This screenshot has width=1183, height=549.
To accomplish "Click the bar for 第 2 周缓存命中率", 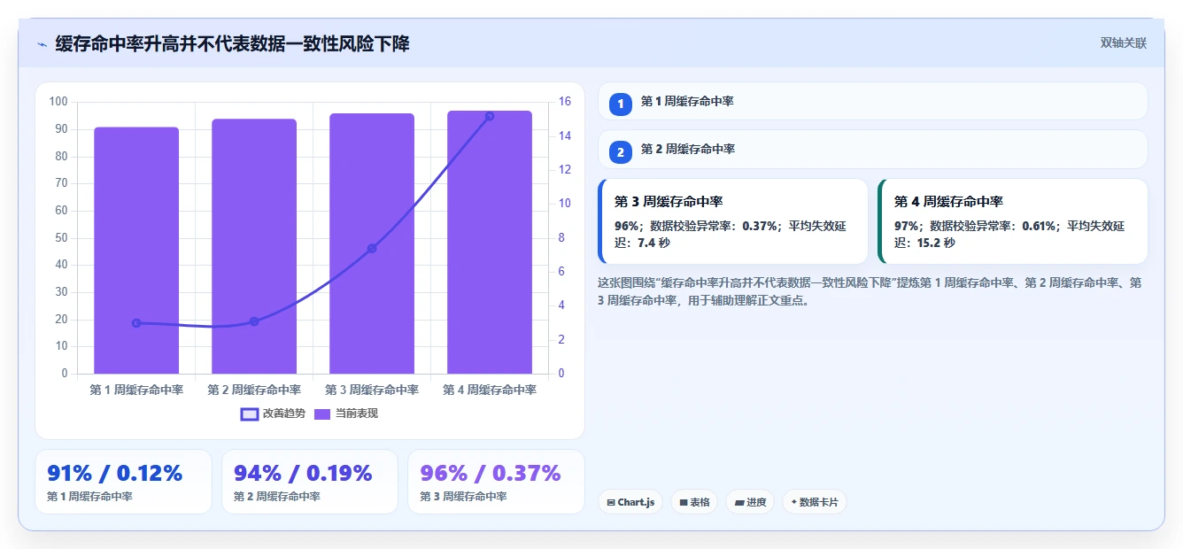I will [x=254, y=246].
